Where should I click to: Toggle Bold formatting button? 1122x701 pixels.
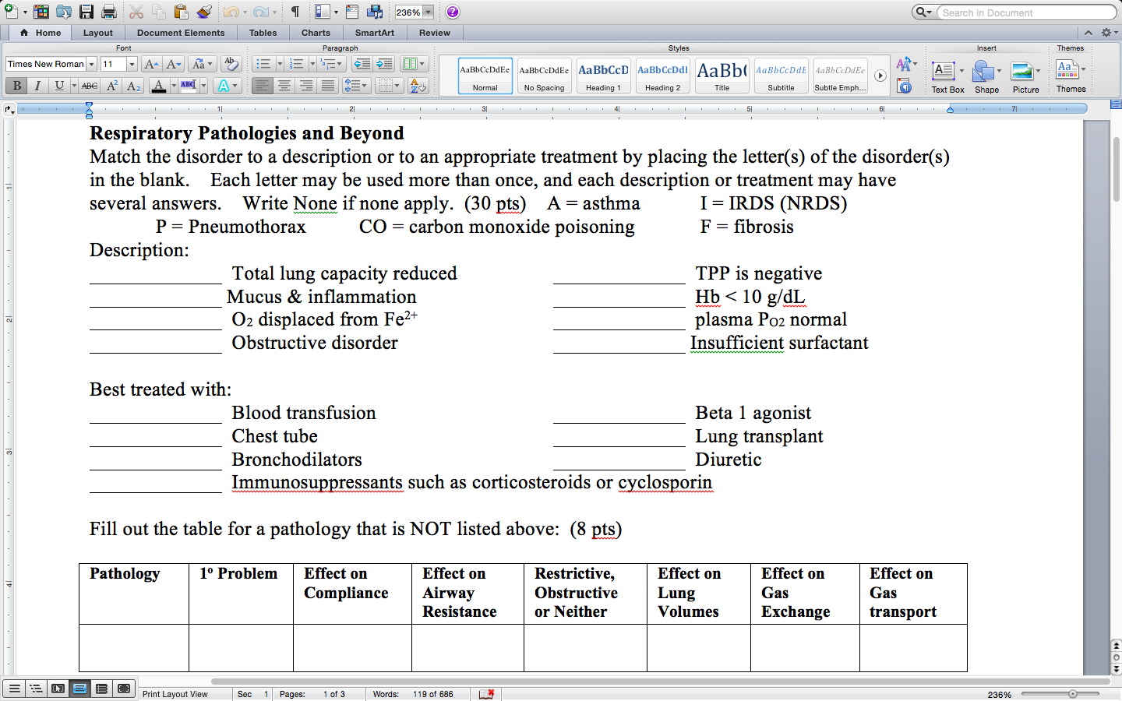pos(16,86)
